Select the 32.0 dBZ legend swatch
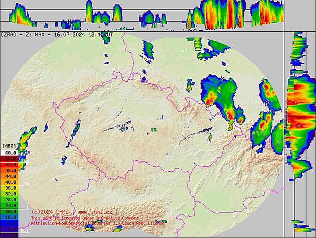The height and width of the screenshot is (238, 316). pos(11,194)
